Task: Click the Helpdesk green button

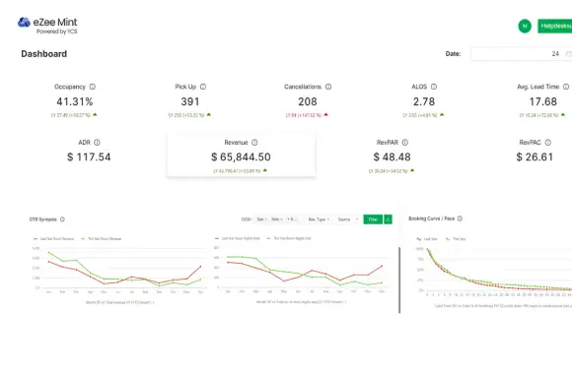Action: point(555,26)
